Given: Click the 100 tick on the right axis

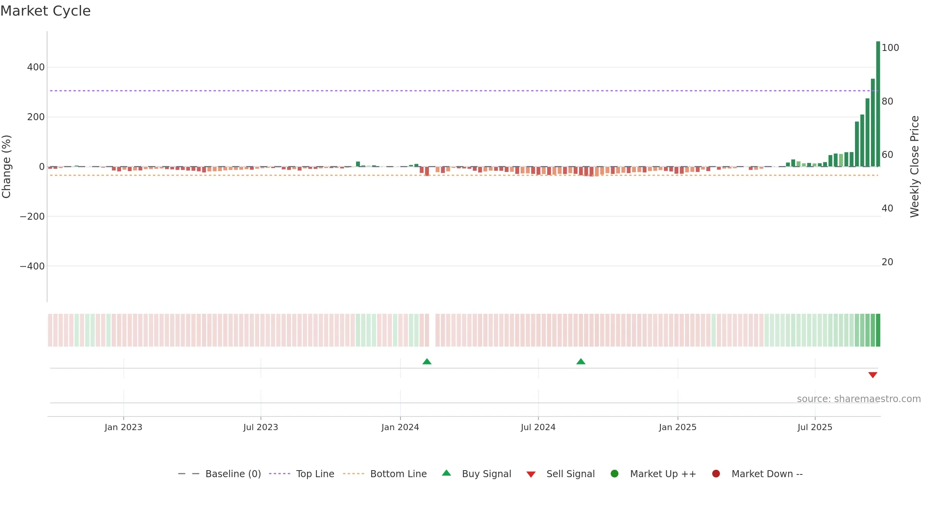Looking at the screenshot, I should [890, 48].
